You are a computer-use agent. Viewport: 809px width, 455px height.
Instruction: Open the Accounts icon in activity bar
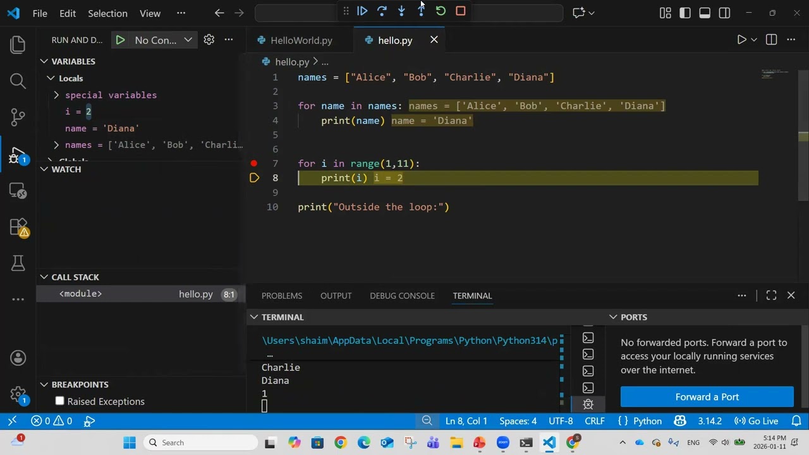(x=18, y=358)
